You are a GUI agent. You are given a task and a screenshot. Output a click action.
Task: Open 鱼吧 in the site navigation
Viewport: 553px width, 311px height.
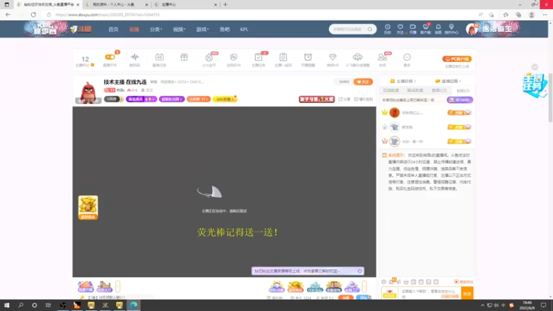pyautogui.click(x=225, y=29)
